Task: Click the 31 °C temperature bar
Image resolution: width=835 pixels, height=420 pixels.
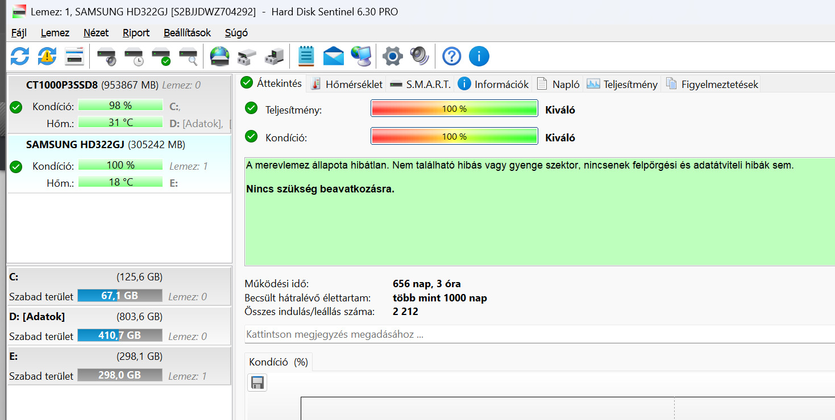Action: [x=120, y=122]
